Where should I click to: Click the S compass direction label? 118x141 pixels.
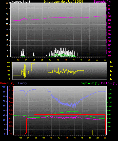(x=111, y=71)
